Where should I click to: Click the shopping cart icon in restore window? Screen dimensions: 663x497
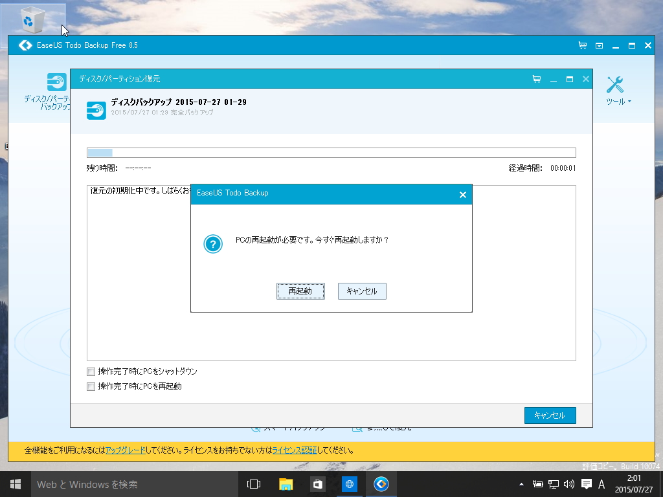click(x=537, y=79)
